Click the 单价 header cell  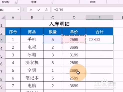tap(74, 32)
